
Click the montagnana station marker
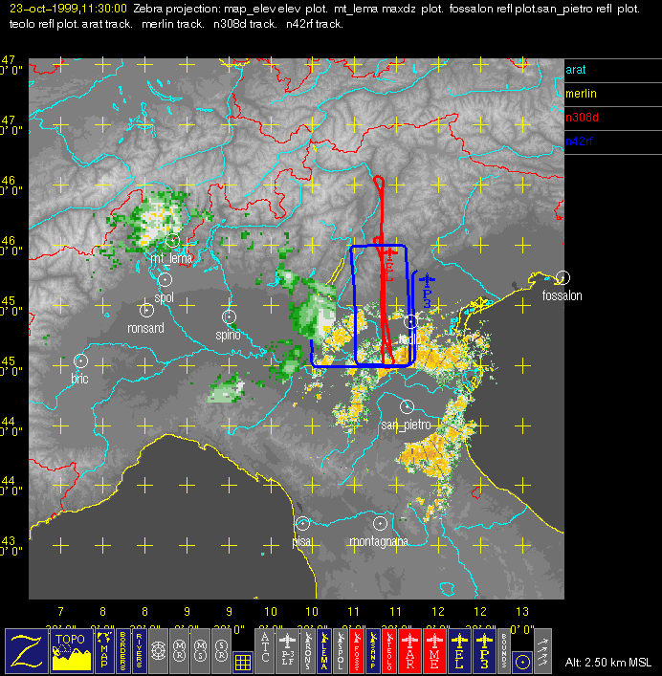380,523
